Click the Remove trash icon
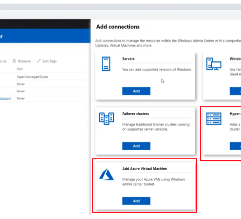 coord(14,61)
